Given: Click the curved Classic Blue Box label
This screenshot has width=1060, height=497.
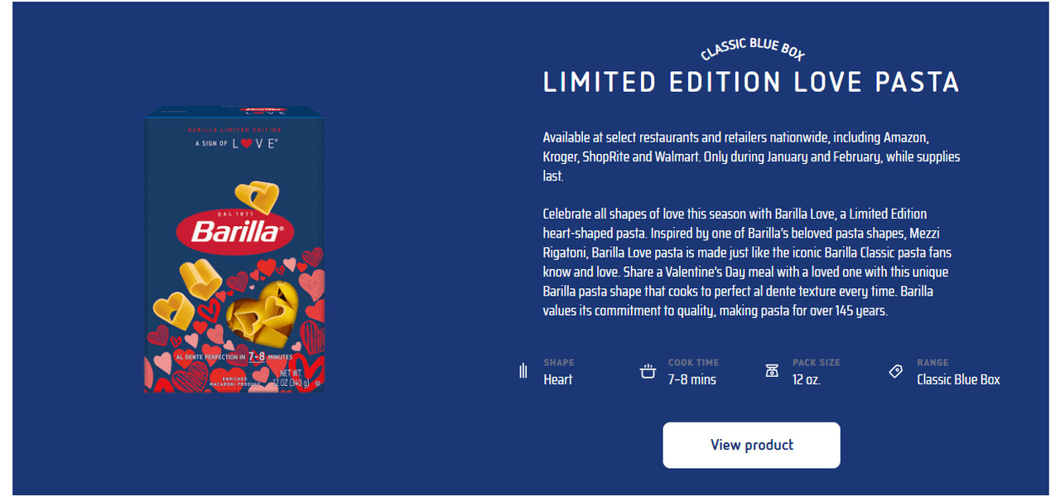Looking at the screenshot, I should pos(752,48).
